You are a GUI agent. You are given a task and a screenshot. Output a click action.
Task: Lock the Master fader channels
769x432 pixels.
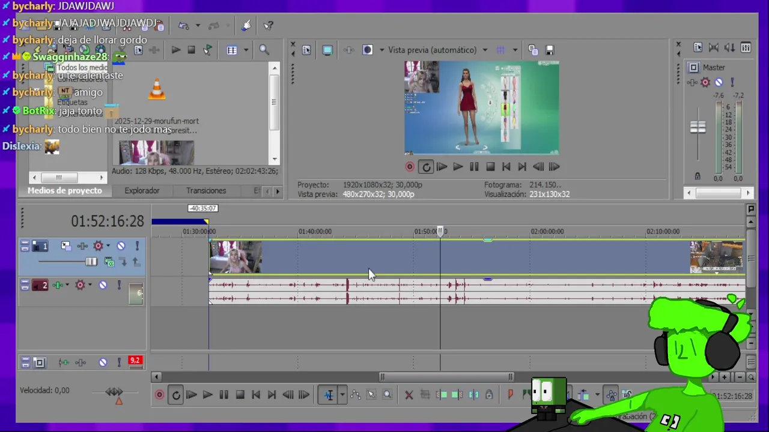click(x=697, y=176)
